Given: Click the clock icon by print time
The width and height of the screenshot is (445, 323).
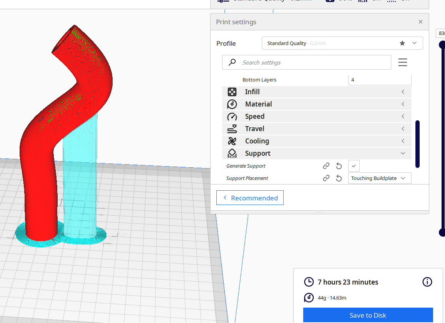Looking at the screenshot, I should (309, 282).
